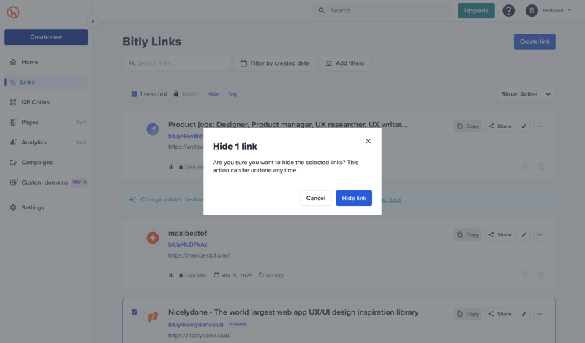Screen dimensions: 585x343
Task: Click the B profile avatar
Action: pos(532,10)
